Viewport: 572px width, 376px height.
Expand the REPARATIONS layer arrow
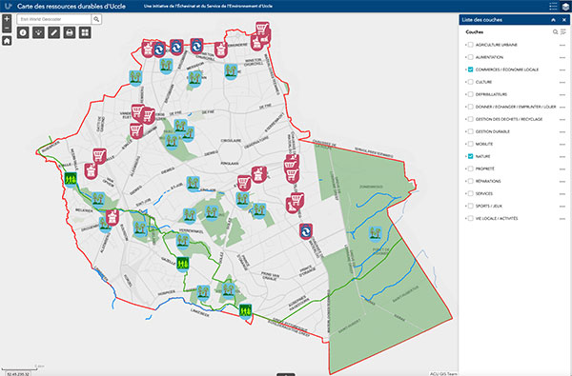[x=466, y=181]
